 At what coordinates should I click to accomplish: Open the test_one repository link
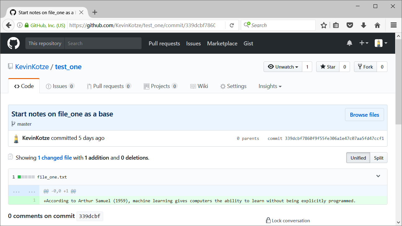[68, 67]
